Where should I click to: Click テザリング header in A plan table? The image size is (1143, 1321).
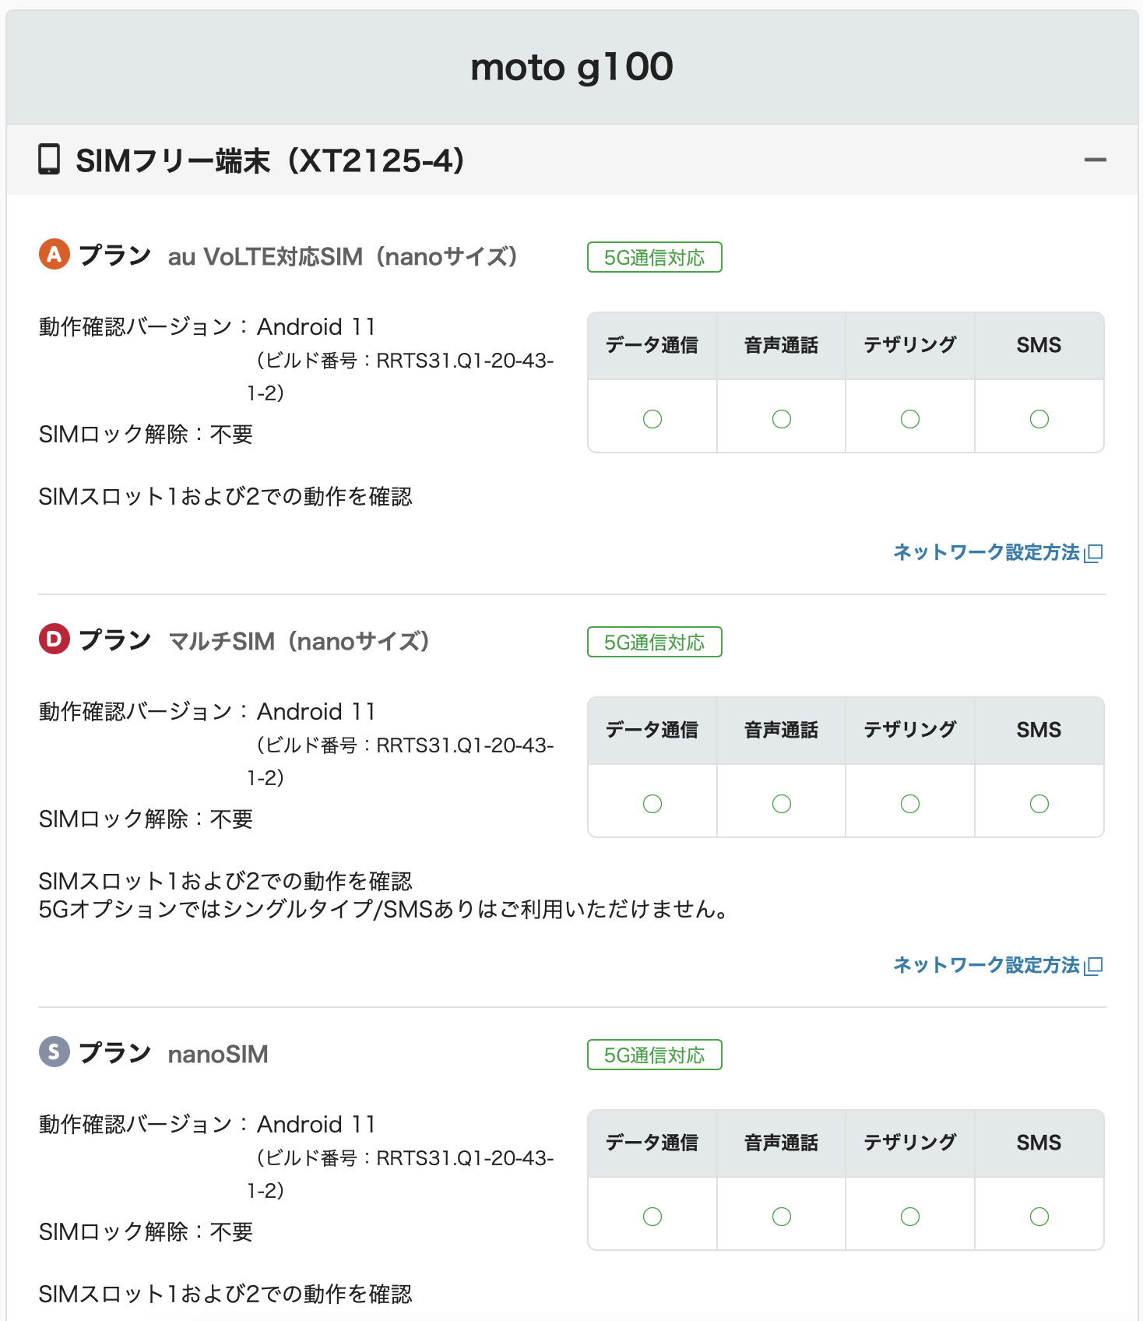pos(909,345)
